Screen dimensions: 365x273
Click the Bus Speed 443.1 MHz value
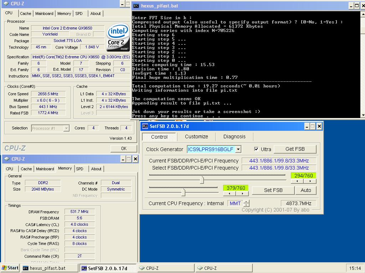point(48,107)
